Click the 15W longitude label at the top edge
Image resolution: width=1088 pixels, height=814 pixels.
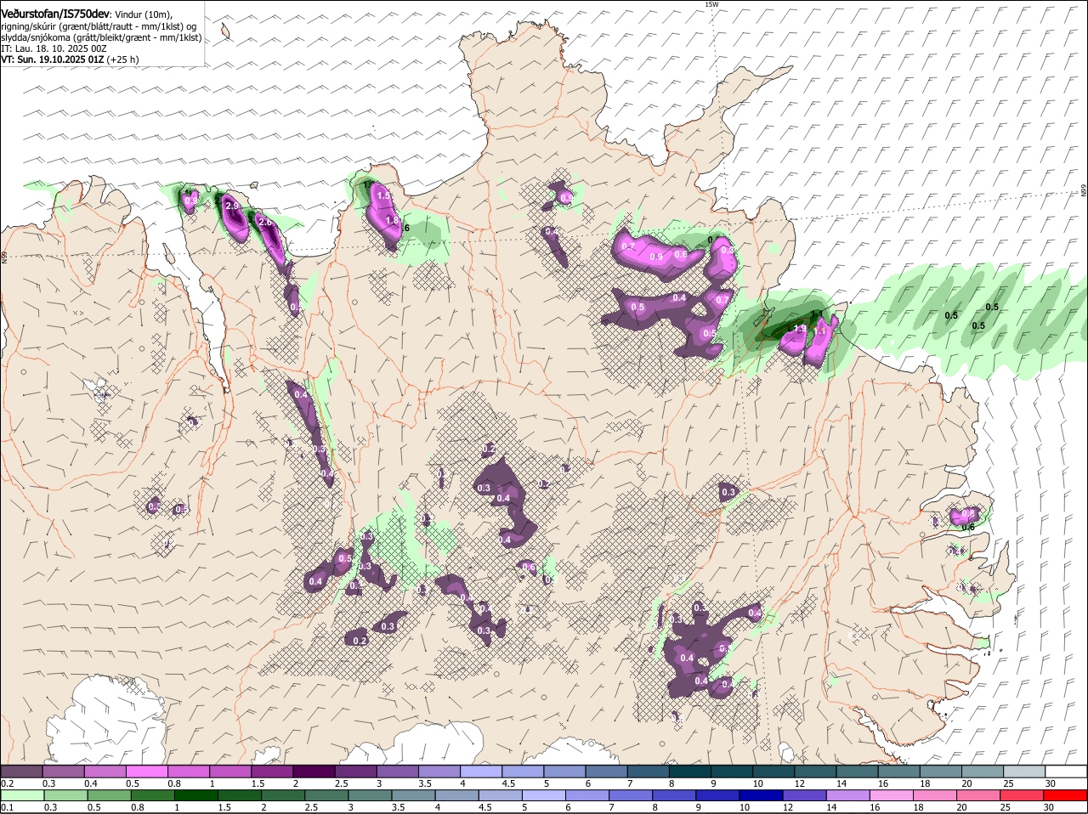(x=711, y=5)
